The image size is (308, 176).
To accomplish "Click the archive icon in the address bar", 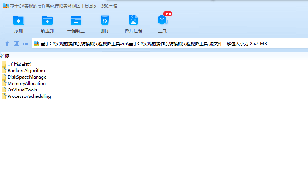I will [x=37, y=43].
